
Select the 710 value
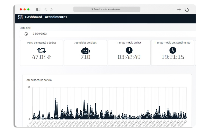point(85,57)
